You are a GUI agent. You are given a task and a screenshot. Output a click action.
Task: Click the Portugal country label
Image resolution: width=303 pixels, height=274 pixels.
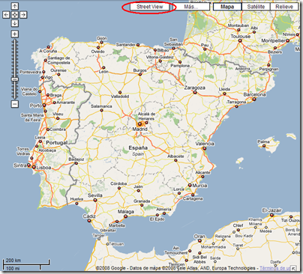pyautogui.click(x=57, y=143)
